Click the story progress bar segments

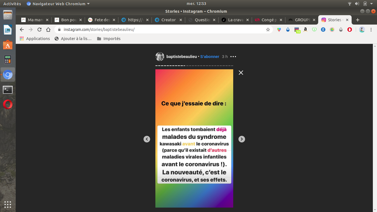[x=194, y=66]
